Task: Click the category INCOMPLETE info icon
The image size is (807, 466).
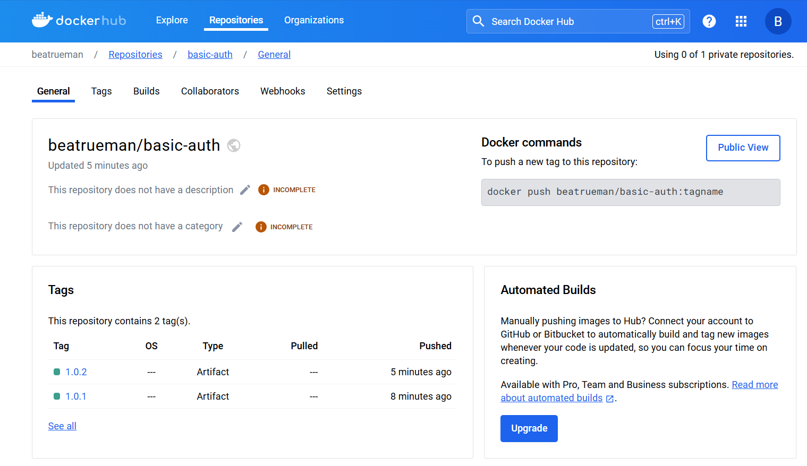Action: point(261,227)
